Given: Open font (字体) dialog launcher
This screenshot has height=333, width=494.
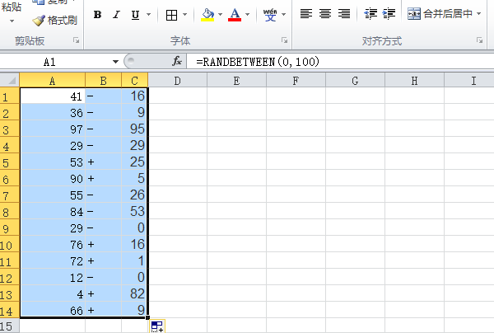Looking at the screenshot, I should [285, 40].
